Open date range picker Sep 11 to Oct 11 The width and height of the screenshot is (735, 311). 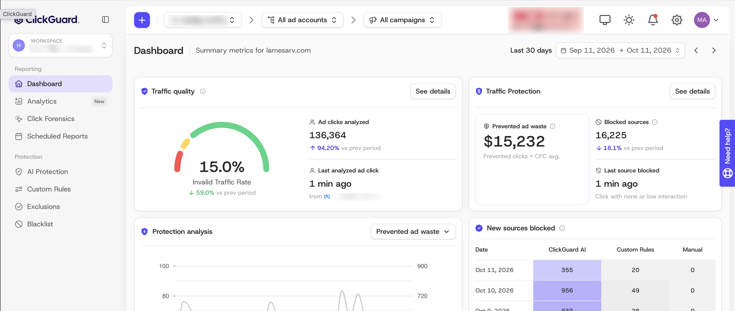[620, 50]
